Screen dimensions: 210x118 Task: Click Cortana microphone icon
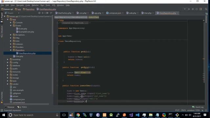57,115
